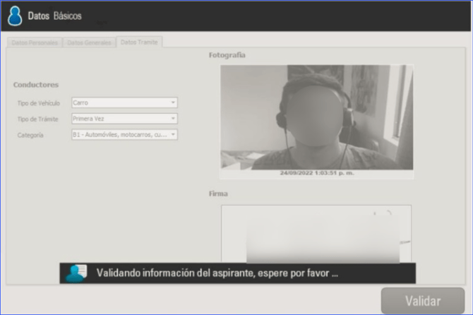Viewport: 473px width, 315px height.
Task: Switch to the Datos Personales tab
Action: 35,42
